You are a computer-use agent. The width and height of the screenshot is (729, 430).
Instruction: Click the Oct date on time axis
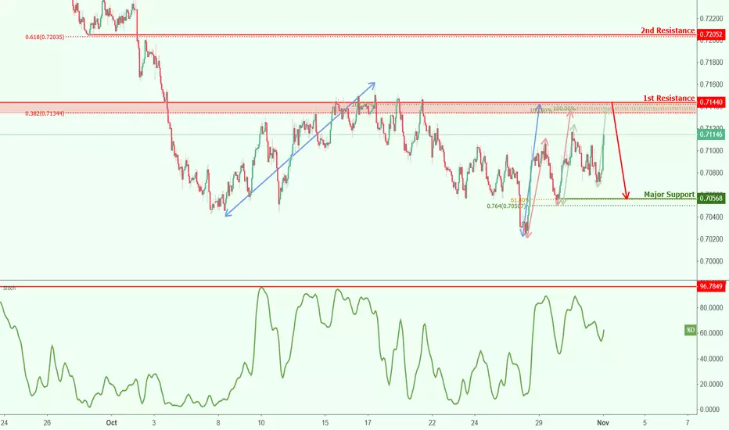point(112,422)
